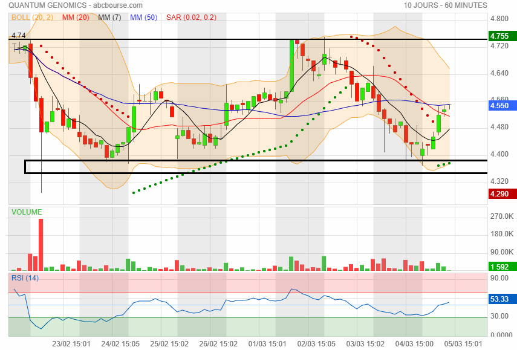Viewport: 517px width, 350px height.
Task: Click the blue 4.550 current price tag
Action: click(x=502, y=106)
